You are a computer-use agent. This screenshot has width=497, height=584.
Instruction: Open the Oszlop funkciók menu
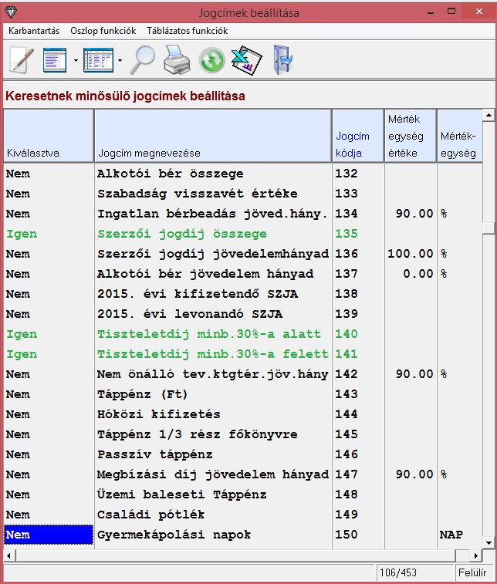pyautogui.click(x=103, y=31)
